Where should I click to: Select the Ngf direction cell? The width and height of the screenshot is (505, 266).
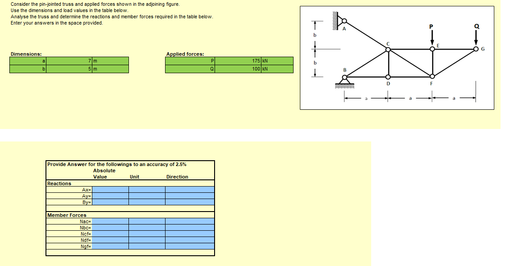click(190, 246)
